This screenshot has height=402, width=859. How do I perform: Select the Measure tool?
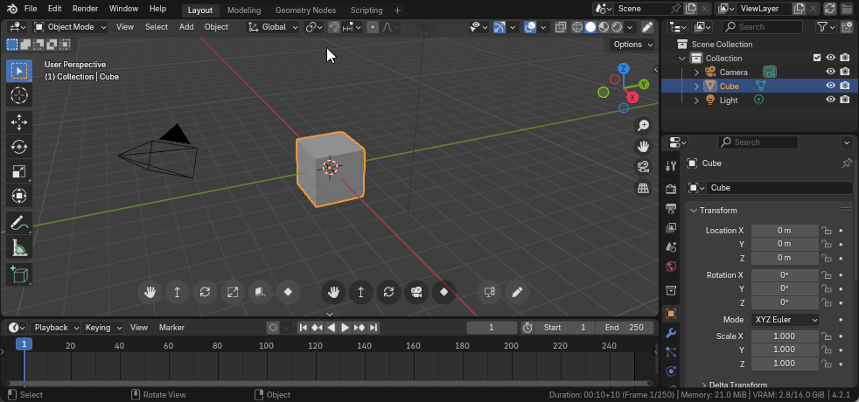tap(19, 248)
